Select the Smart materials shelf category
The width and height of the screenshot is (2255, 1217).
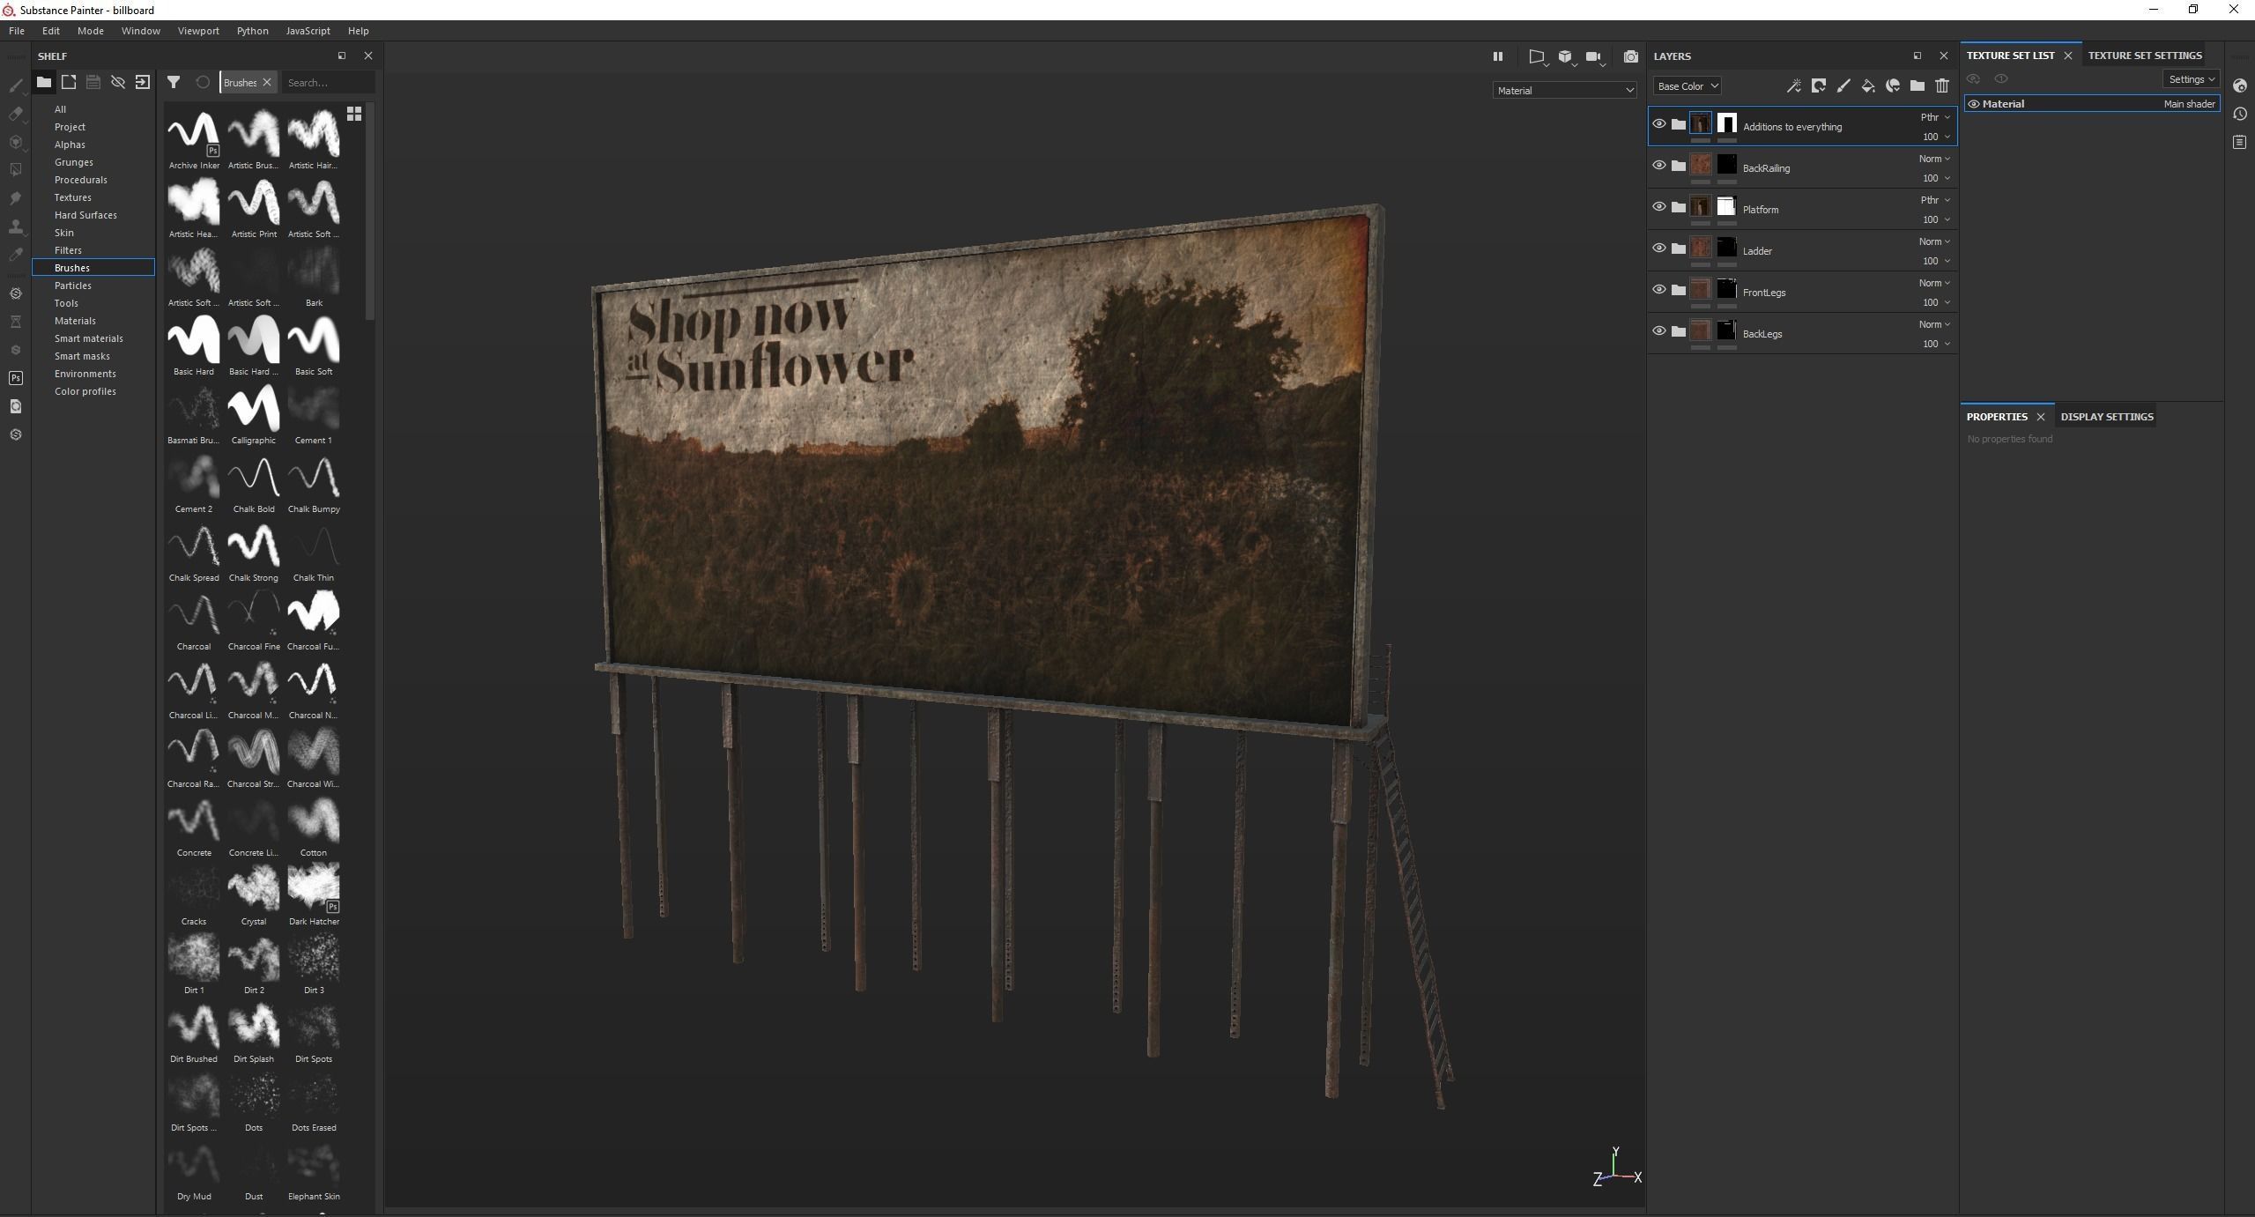coord(89,338)
